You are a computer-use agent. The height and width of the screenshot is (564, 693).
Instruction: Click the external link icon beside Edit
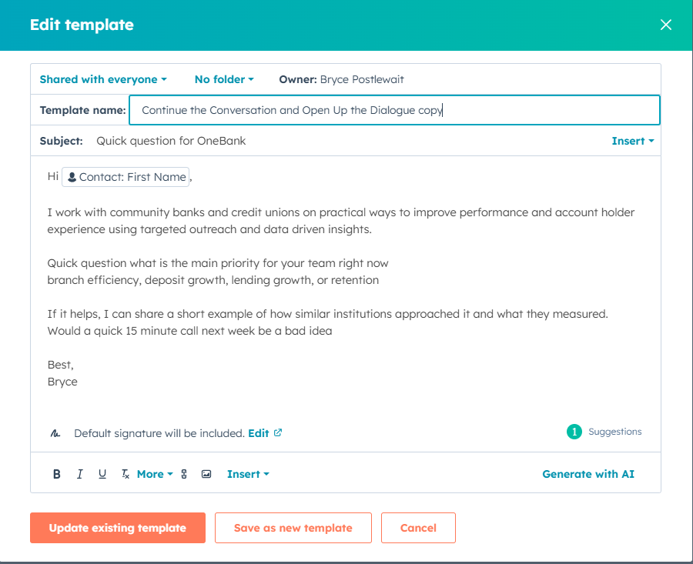point(279,432)
